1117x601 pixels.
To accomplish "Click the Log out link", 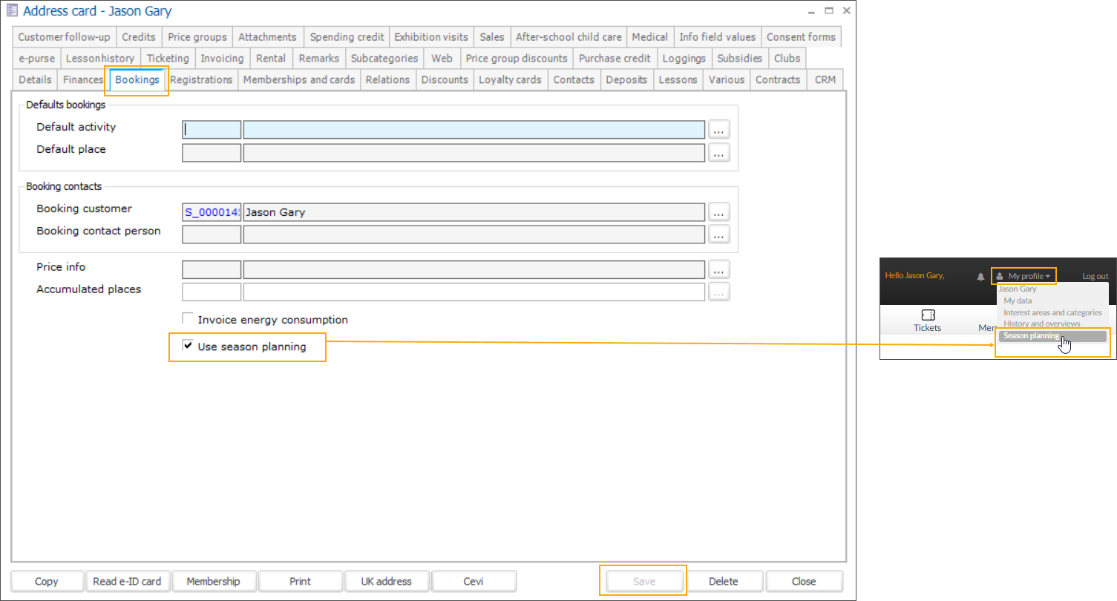I will pos(1095,275).
